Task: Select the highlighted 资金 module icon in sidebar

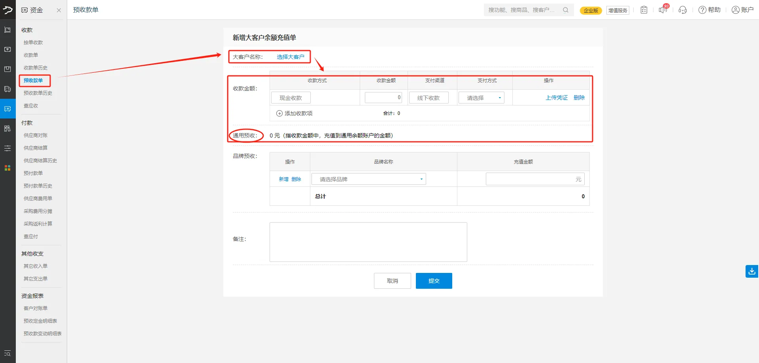Action: 8,109
